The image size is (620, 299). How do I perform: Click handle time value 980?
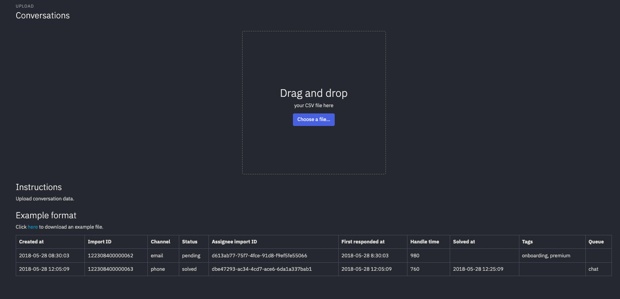tap(429, 256)
